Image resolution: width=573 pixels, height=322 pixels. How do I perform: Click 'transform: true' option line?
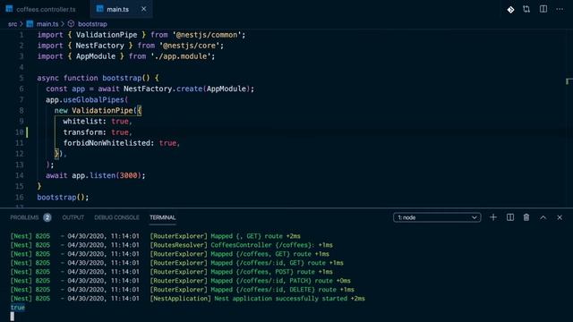pos(98,132)
